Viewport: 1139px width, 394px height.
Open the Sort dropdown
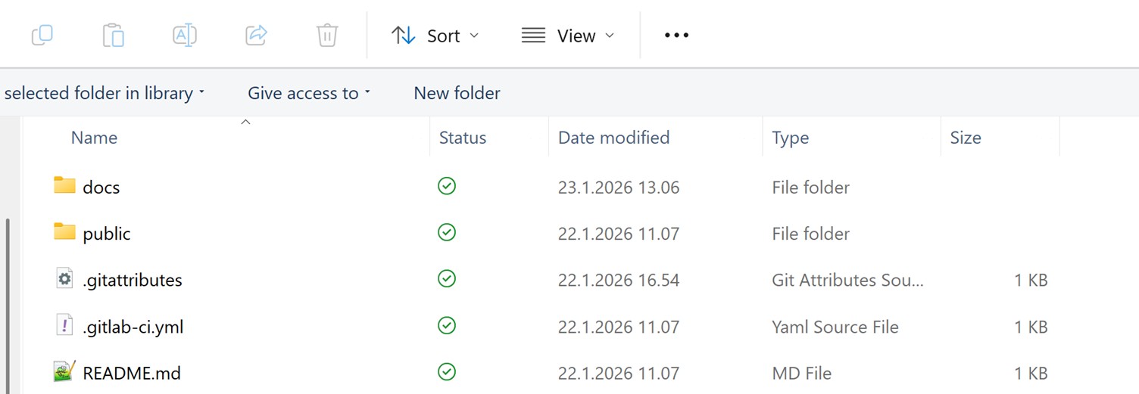point(435,36)
